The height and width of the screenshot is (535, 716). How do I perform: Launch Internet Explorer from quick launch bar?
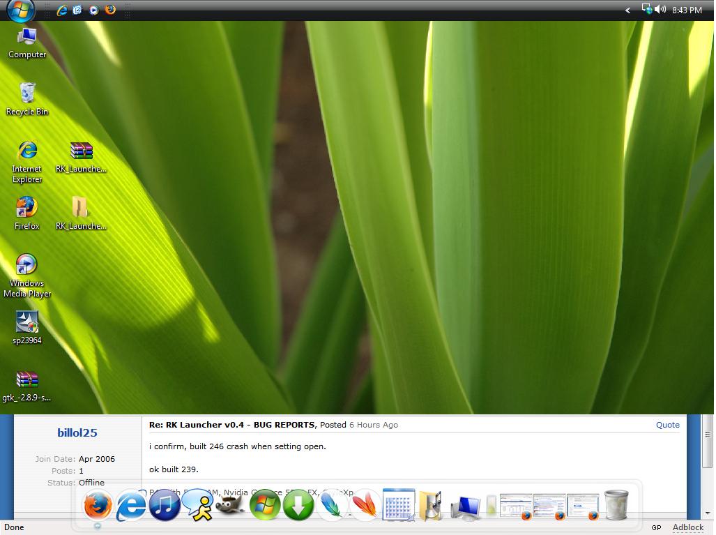[61, 10]
